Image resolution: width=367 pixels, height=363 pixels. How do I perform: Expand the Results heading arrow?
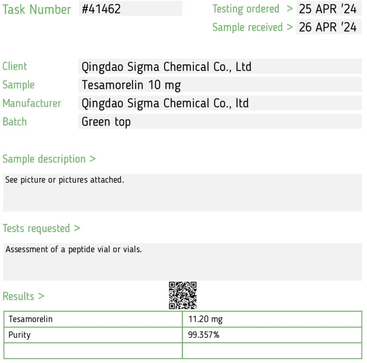tap(41, 296)
